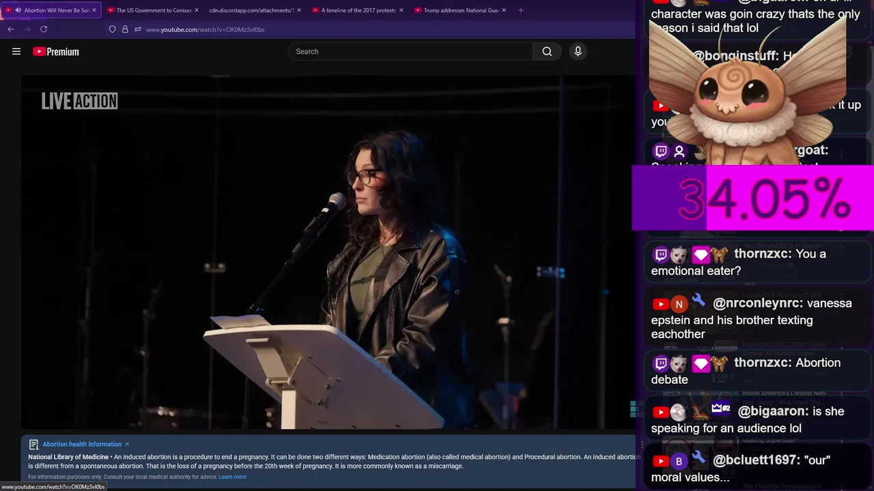The height and width of the screenshot is (491, 874).
Task: Close 'The US Government to Censure' tab
Action: 197,10
